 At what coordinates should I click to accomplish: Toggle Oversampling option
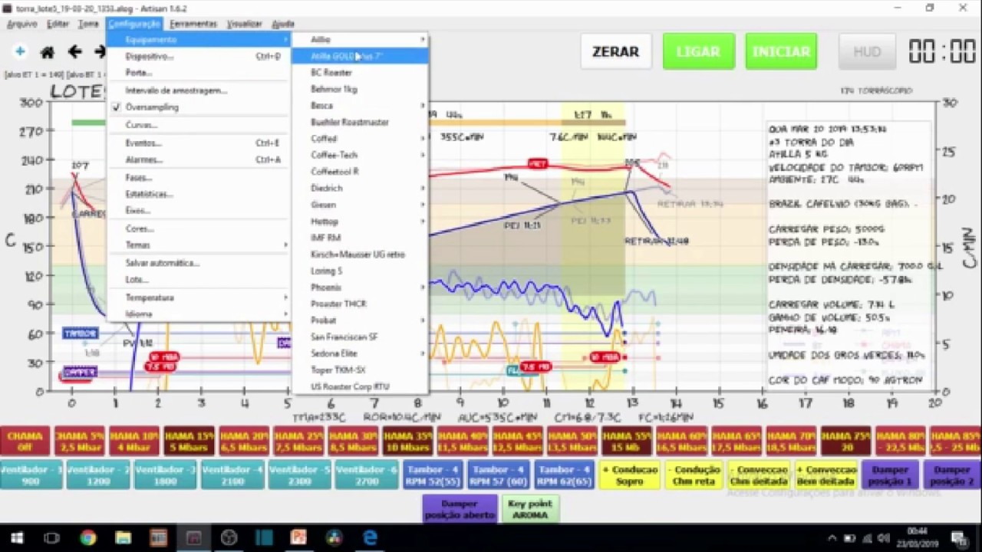pos(199,107)
